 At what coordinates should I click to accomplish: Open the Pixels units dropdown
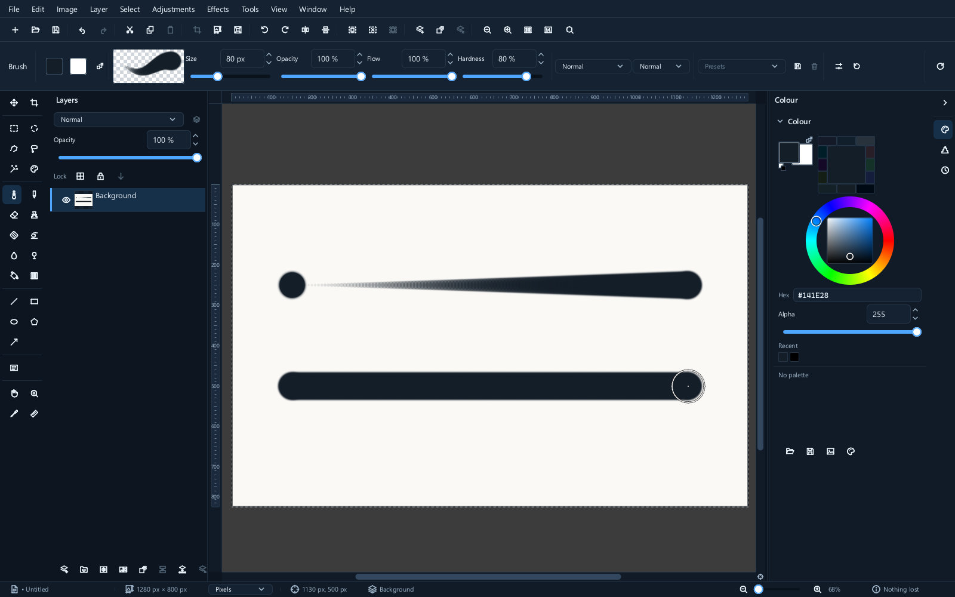[241, 589]
